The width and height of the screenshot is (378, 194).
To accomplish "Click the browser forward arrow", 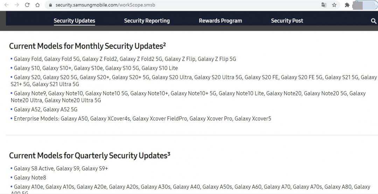I will click(17, 5).
